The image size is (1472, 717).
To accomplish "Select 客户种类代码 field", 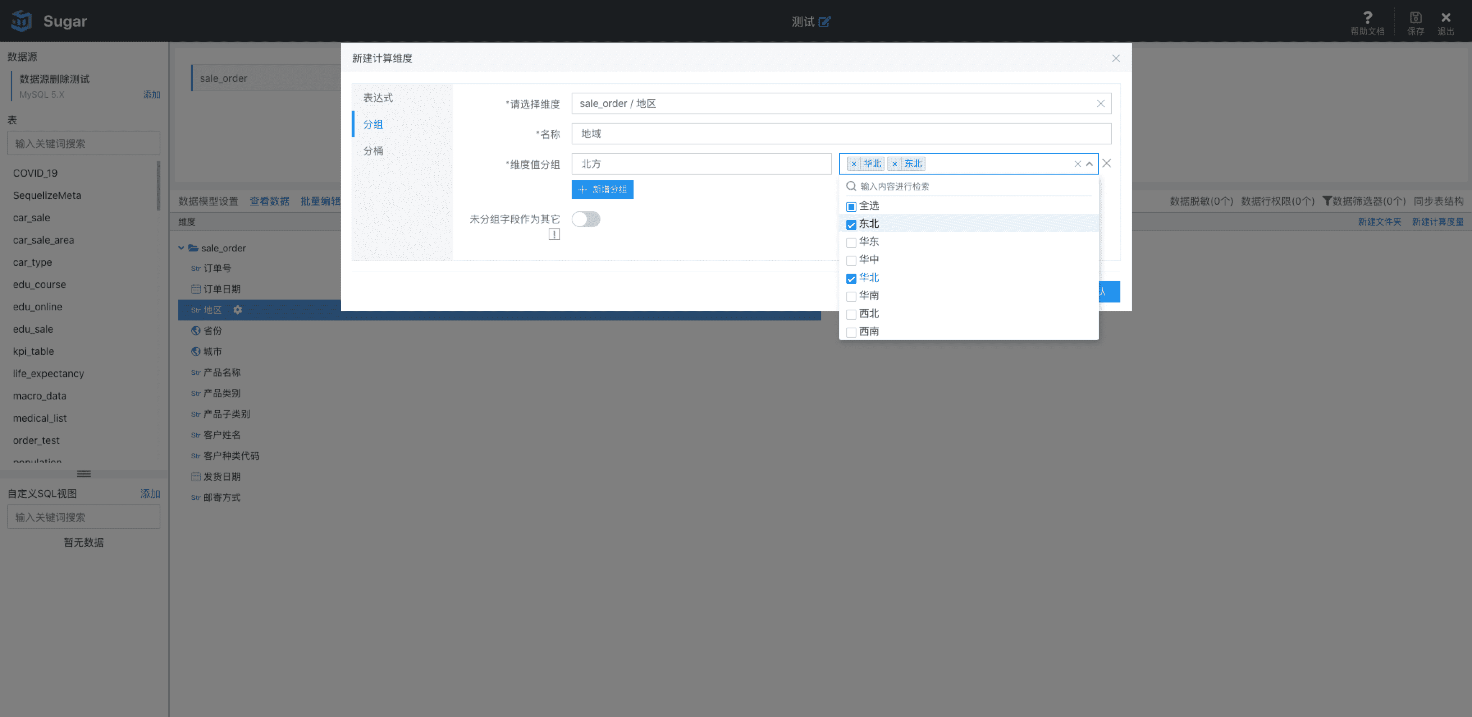I will tap(231, 455).
